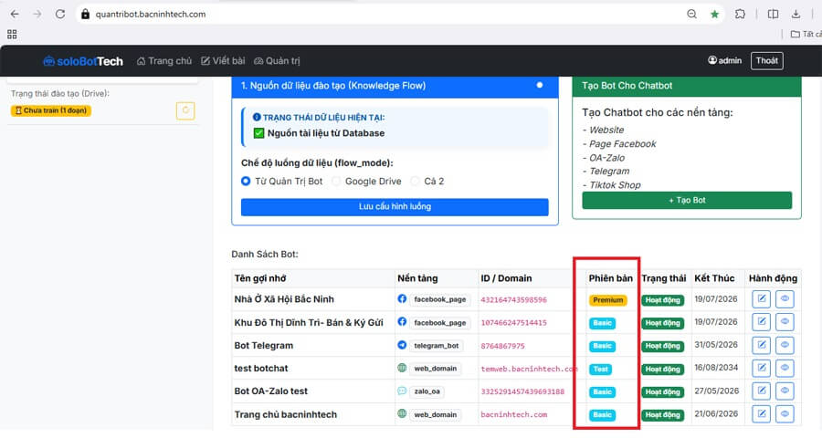Click the Tiktok Shop platform text

click(615, 185)
